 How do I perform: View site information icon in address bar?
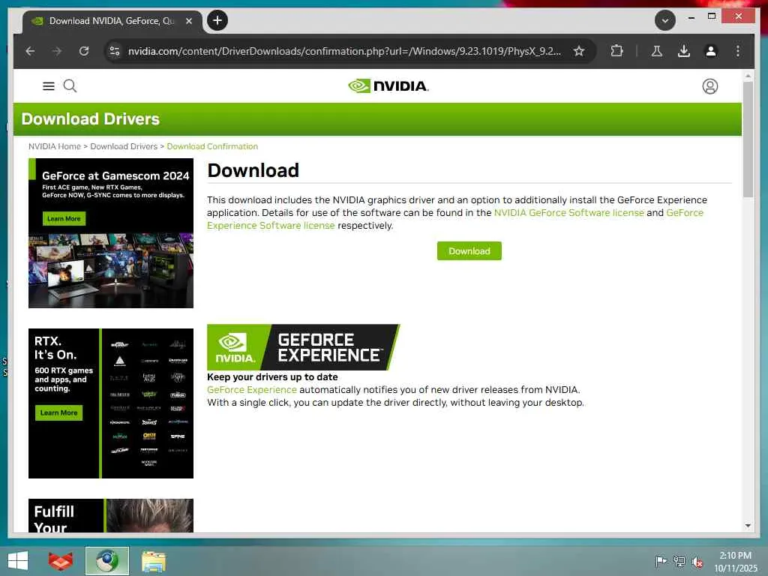[x=115, y=51]
